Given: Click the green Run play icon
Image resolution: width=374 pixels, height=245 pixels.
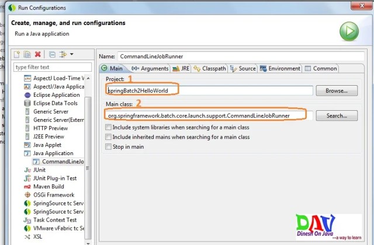Looking at the screenshot, I should [x=349, y=31].
